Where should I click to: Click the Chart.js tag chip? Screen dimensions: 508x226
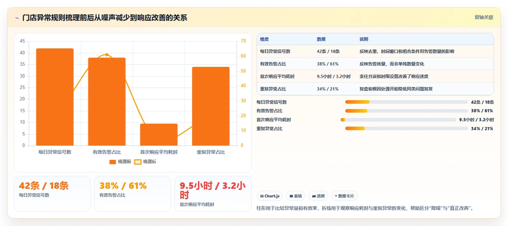click(x=270, y=196)
